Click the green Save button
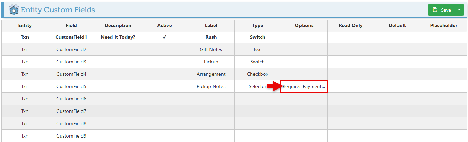This screenshot has height=142, width=468. [442, 10]
